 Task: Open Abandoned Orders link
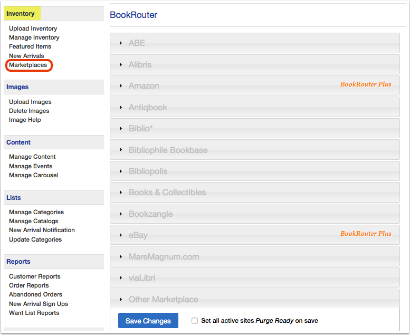35,294
